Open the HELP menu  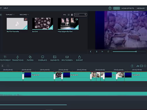pyautogui.click(x=6, y=8)
